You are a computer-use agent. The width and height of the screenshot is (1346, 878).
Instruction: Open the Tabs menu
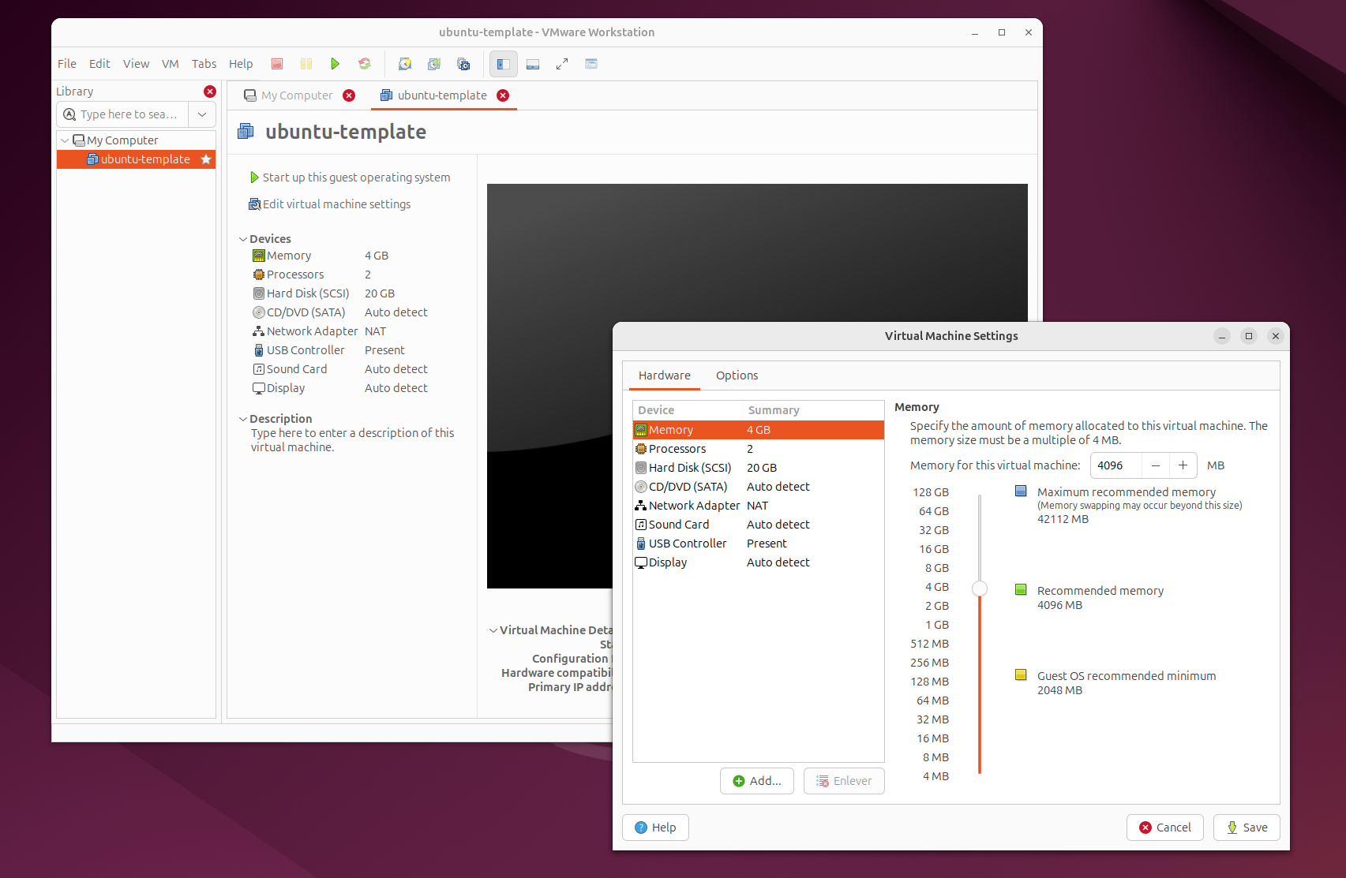pos(204,64)
